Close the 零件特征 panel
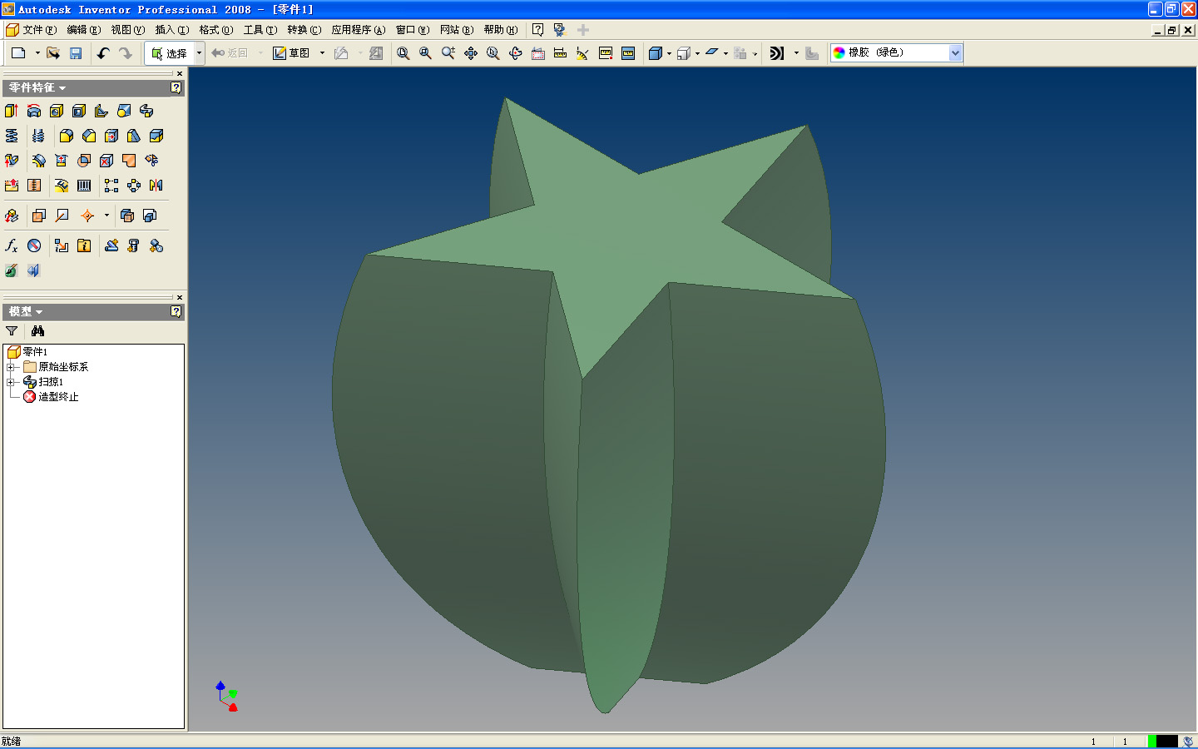1198x749 pixels. [180, 74]
